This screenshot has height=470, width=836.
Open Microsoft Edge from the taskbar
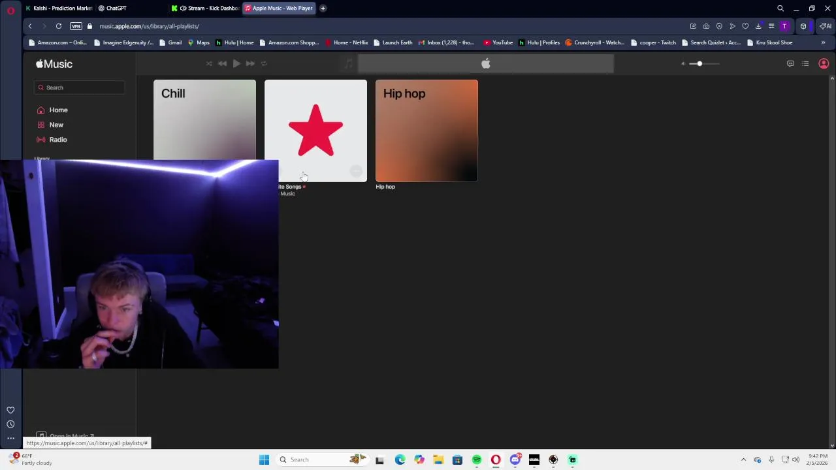pos(400,460)
